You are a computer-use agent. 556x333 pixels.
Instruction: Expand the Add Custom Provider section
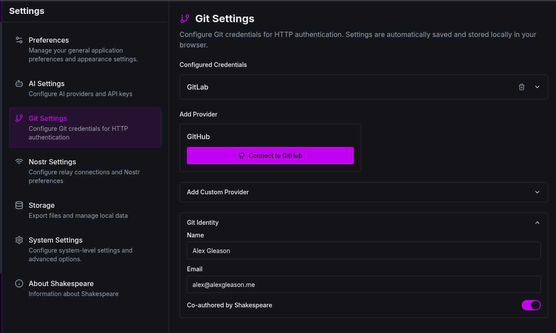(x=363, y=192)
